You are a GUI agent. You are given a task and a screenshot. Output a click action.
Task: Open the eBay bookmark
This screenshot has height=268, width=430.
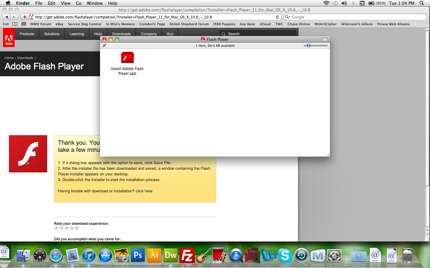[59, 24]
